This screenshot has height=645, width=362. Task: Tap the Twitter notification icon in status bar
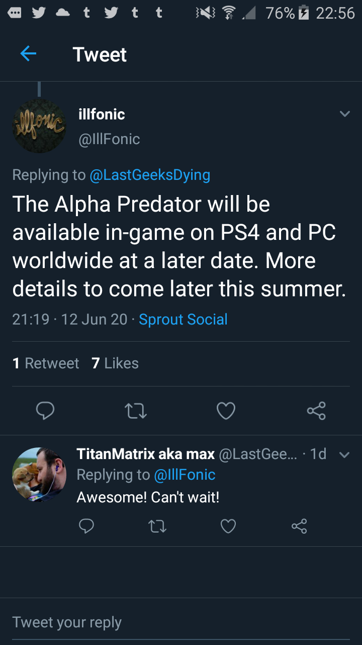39,13
